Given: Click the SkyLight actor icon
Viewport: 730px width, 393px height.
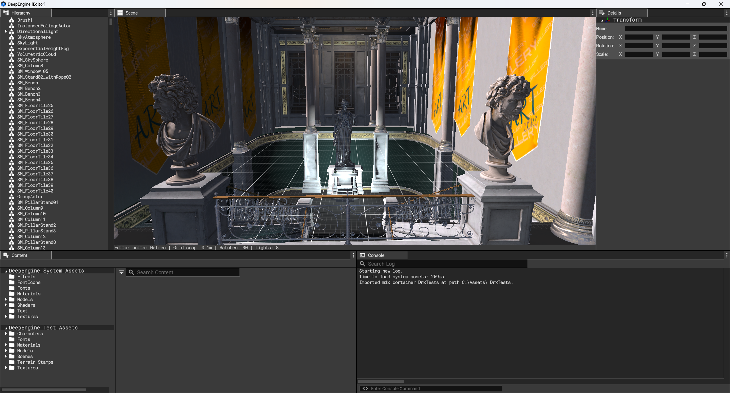Looking at the screenshot, I should [12, 43].
